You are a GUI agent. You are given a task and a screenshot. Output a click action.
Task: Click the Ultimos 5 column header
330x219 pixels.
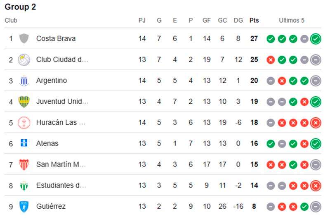pos(292,20)
